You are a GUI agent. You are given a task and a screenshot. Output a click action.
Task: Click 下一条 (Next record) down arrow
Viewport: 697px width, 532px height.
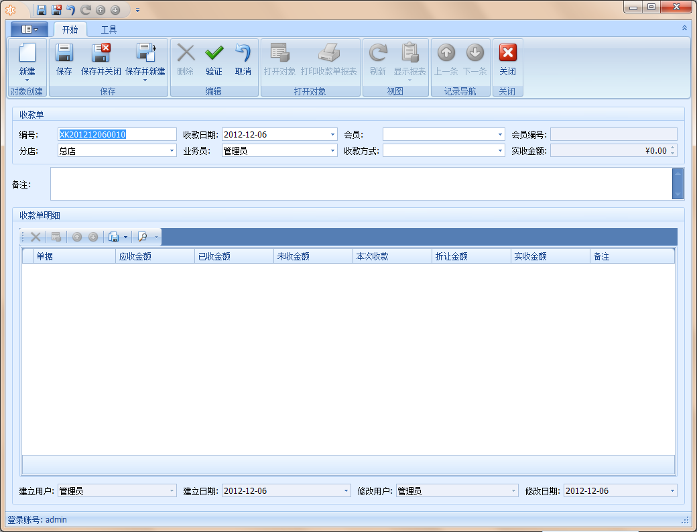pos(474,52)
